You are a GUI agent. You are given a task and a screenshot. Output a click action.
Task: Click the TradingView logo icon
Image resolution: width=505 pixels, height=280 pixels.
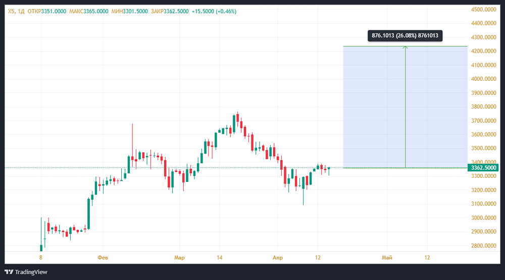point(10,272)
